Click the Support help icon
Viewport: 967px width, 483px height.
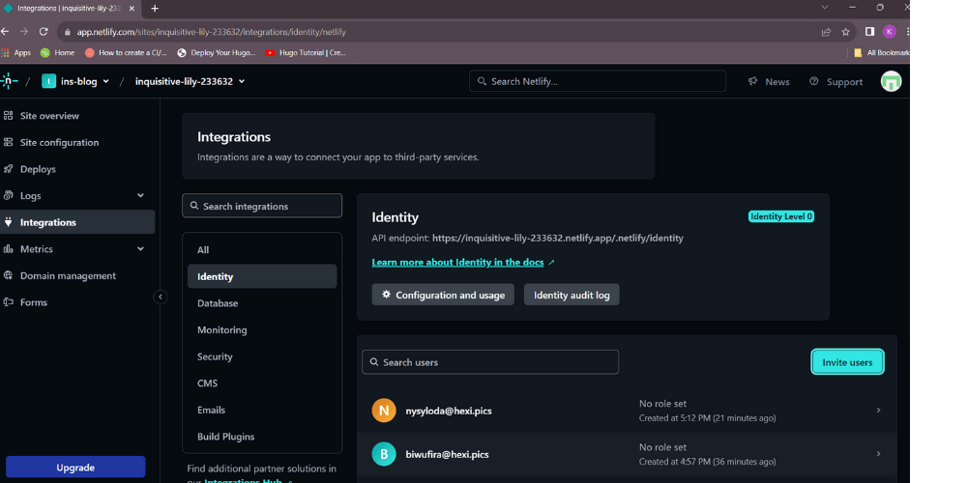[814, 81]
